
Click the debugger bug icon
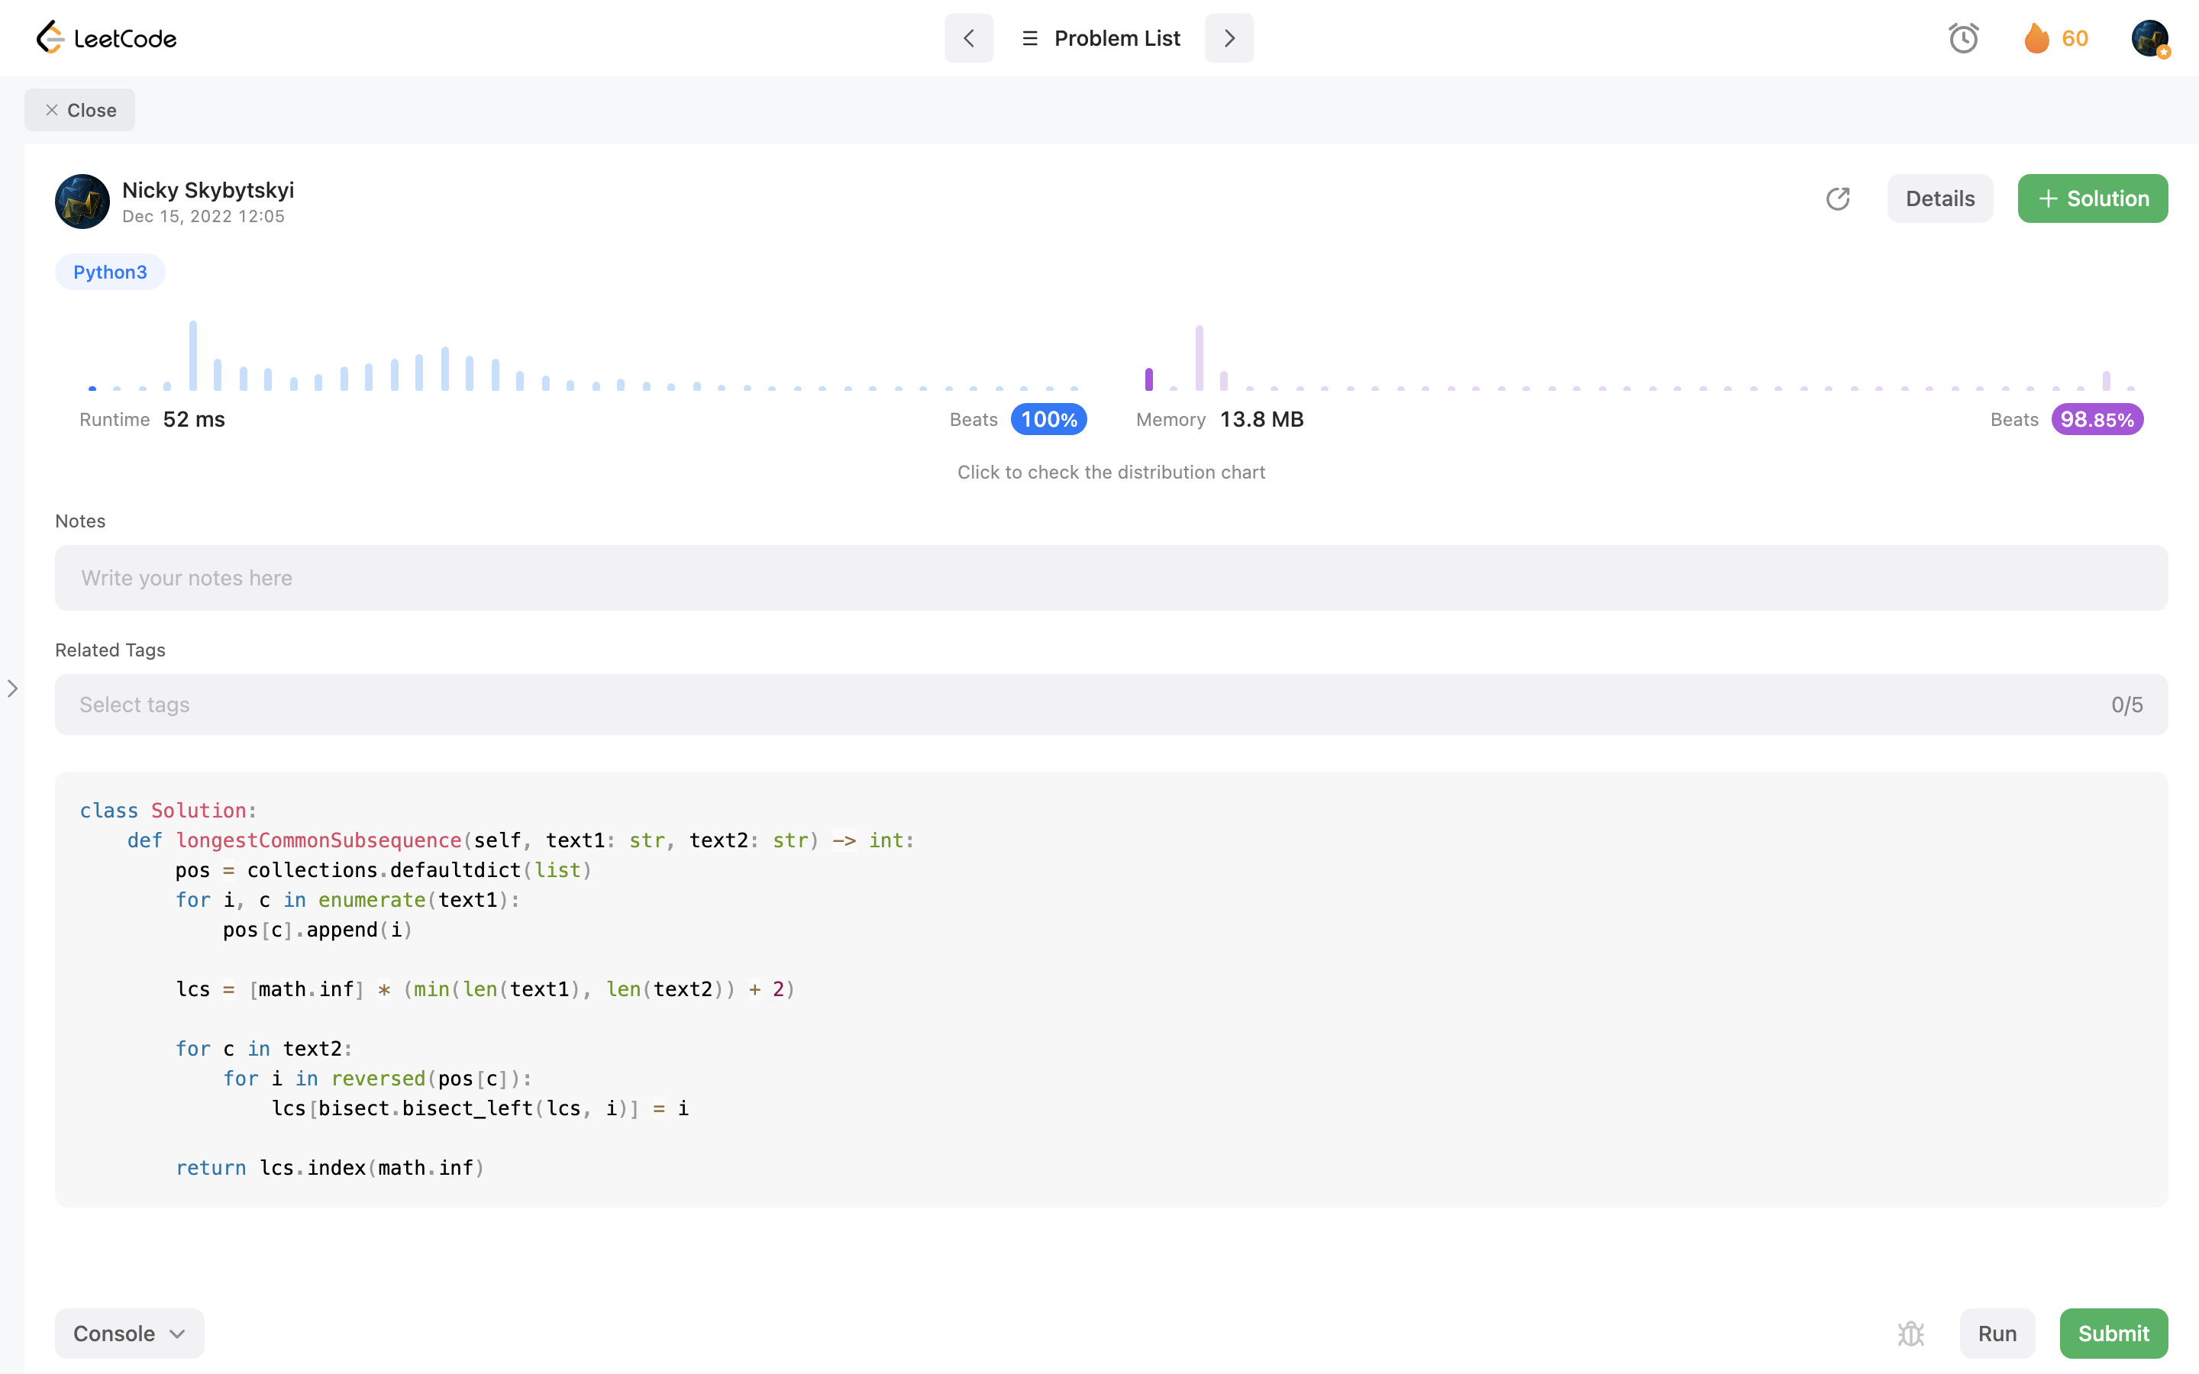1911,1333
